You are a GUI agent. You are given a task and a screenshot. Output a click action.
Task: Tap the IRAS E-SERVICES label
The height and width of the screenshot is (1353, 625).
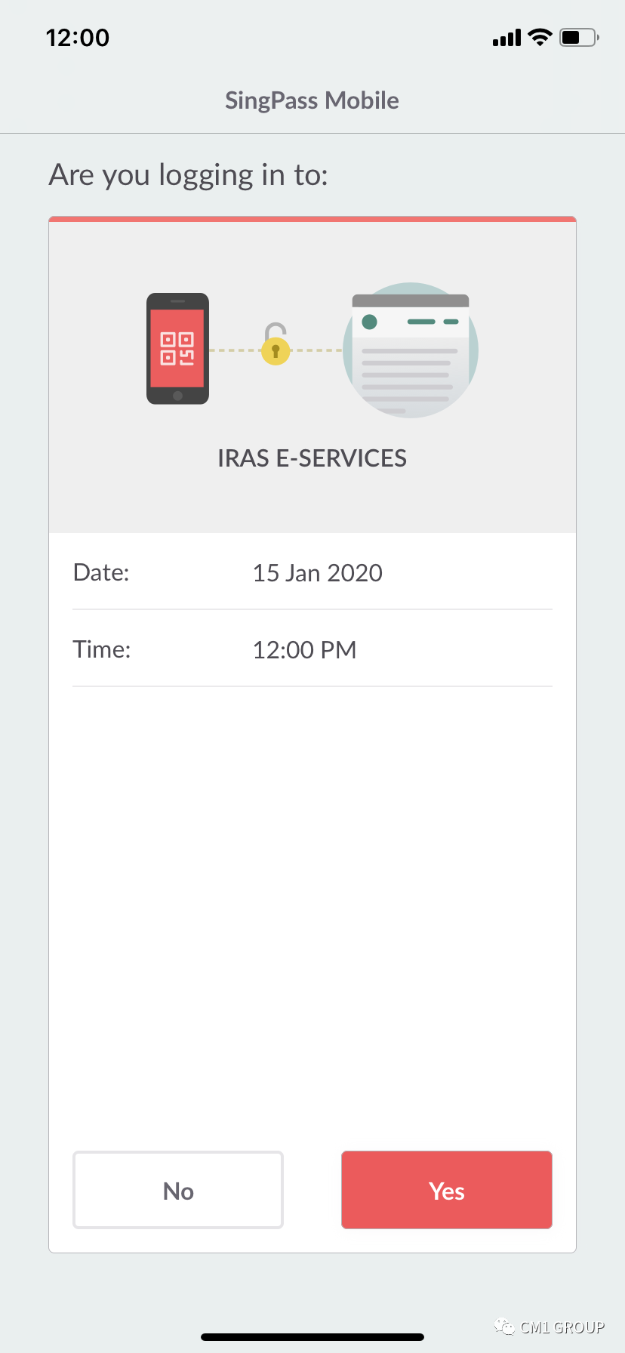(312, 458)
